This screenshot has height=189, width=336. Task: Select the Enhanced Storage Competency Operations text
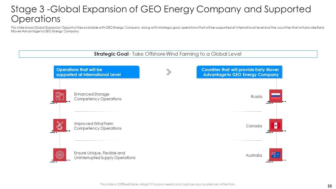tap(98, 97)
